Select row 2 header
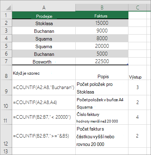This screenshot has height=155, width=151. (6, 23)
